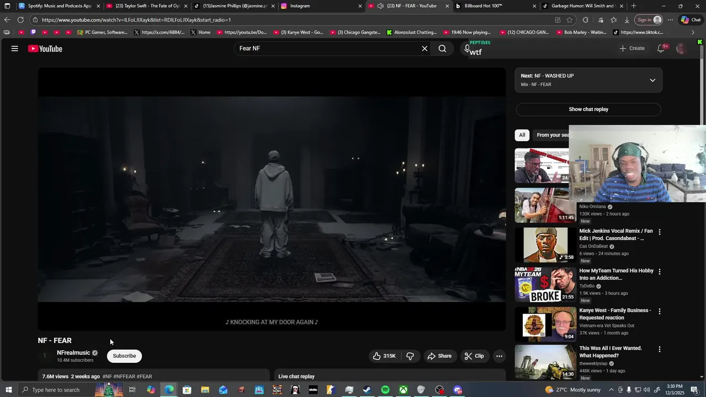706x397 pixels.
Task: Open Bob Marley - Waitin... bookmark
Action: point(581,33)
